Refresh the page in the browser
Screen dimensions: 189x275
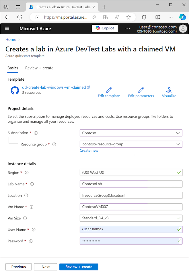point(20,17)
